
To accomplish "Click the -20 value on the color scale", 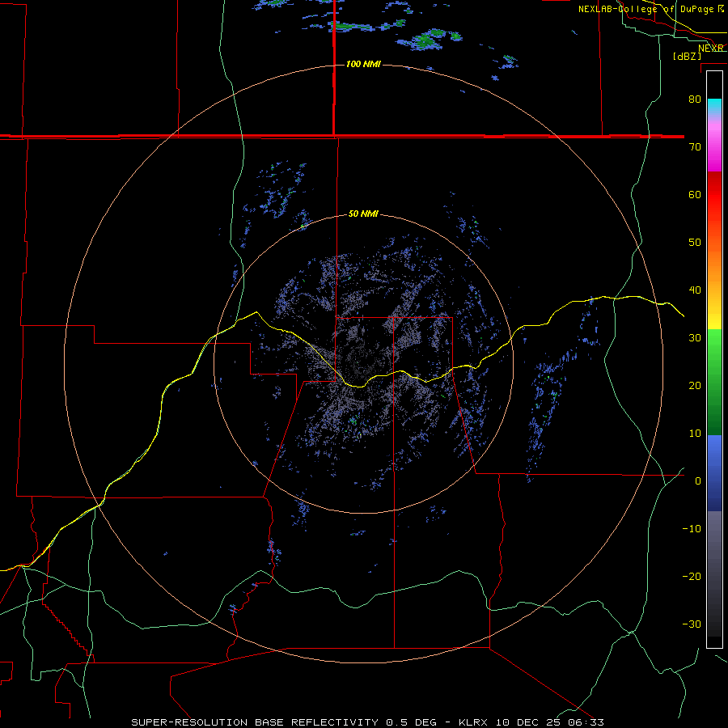I will pyautogui.click(x=692, y=576).
